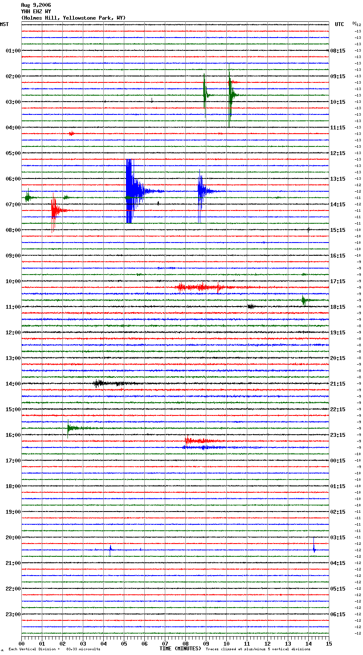Click the blue spike near minute 4.3 after 20:00

coord(110,550)
